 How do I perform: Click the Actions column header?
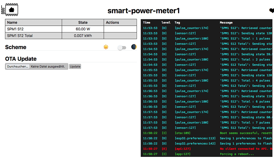coord(113,22)
